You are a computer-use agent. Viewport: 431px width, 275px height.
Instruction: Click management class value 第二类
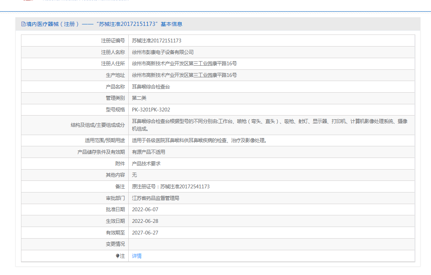139,98
